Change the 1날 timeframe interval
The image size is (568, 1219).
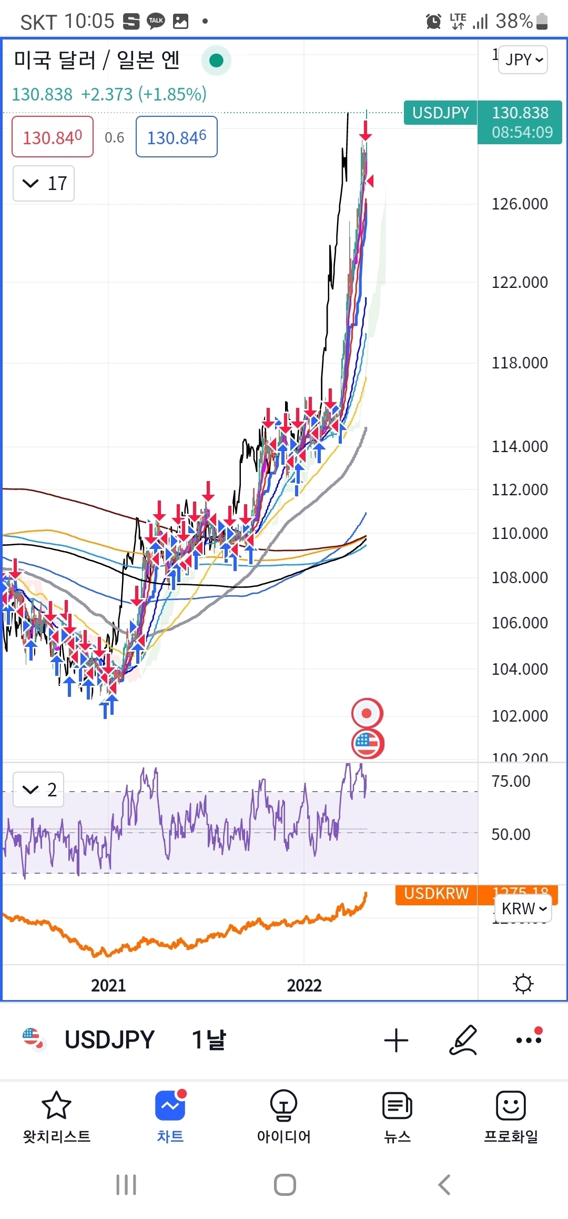pyautogui.click(x=209, y=1040)
